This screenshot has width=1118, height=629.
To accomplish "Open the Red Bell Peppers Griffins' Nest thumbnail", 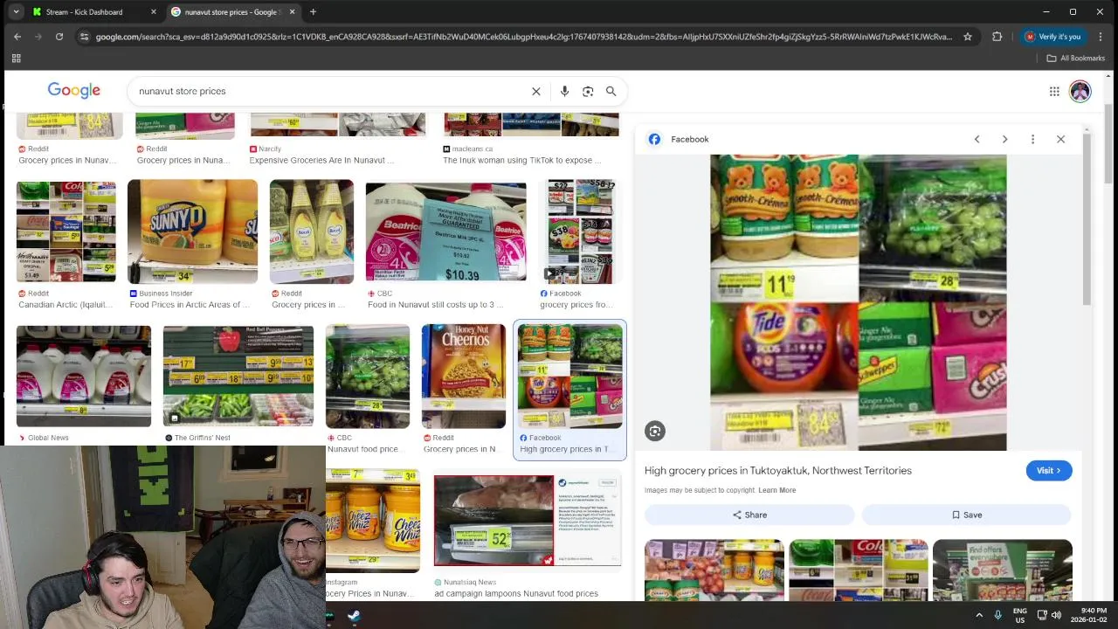I will point(238,376).
